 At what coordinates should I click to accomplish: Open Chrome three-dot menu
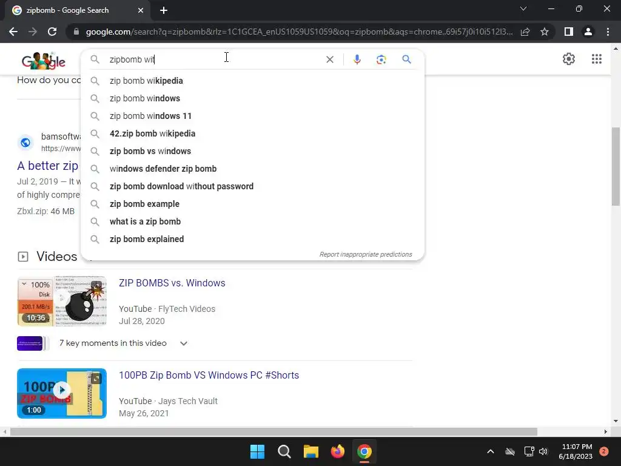click(x=608, y=32)
